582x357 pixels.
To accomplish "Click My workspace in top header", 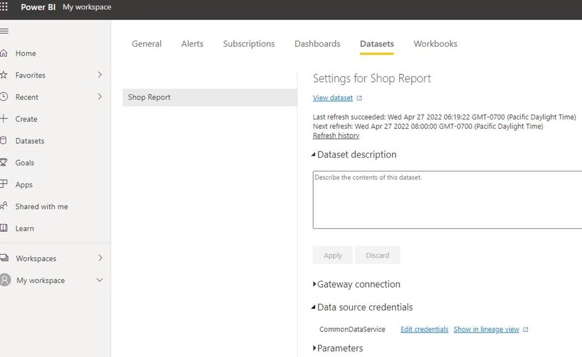I will (87, 7).
